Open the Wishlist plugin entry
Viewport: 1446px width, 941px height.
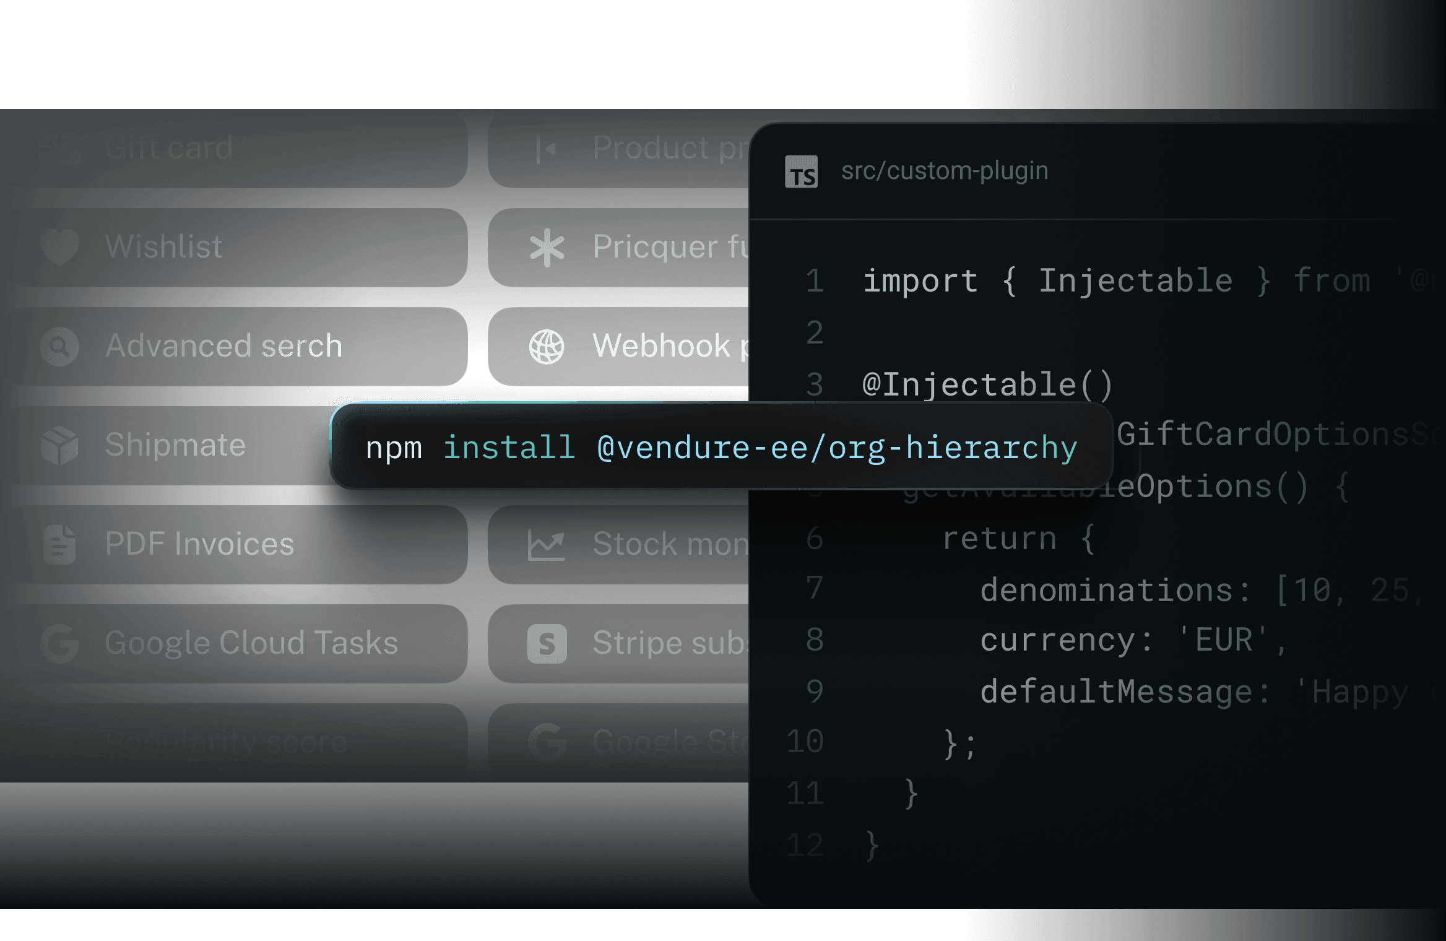coord(164,246)
